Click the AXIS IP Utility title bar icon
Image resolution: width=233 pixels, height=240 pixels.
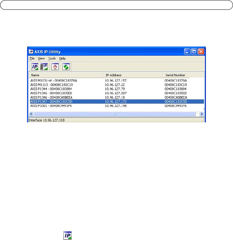(31, 52)
